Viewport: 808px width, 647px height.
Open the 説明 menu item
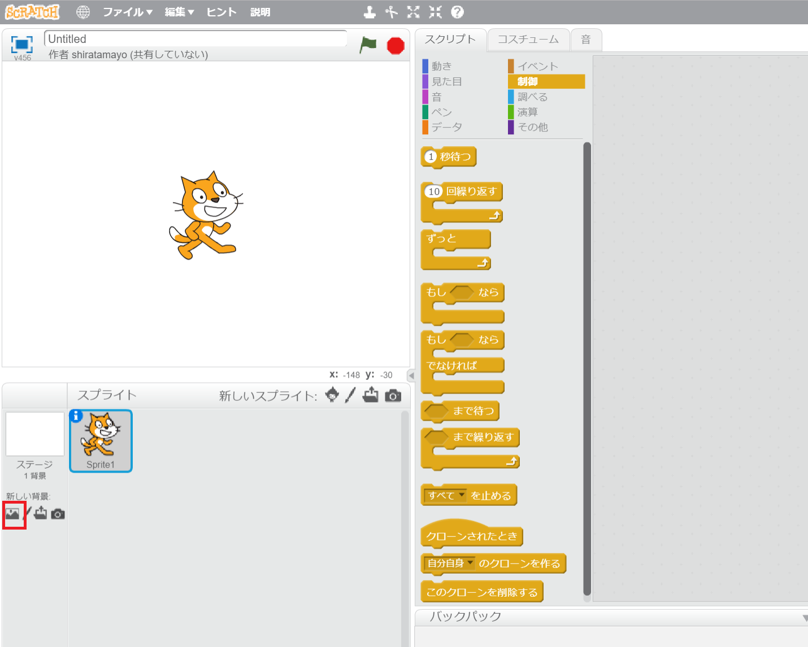(260, 12)
